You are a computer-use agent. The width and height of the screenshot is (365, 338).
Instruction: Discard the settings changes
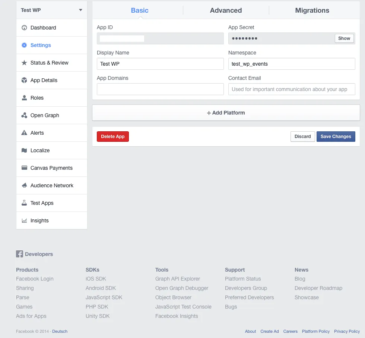click(x=302, y=137)
